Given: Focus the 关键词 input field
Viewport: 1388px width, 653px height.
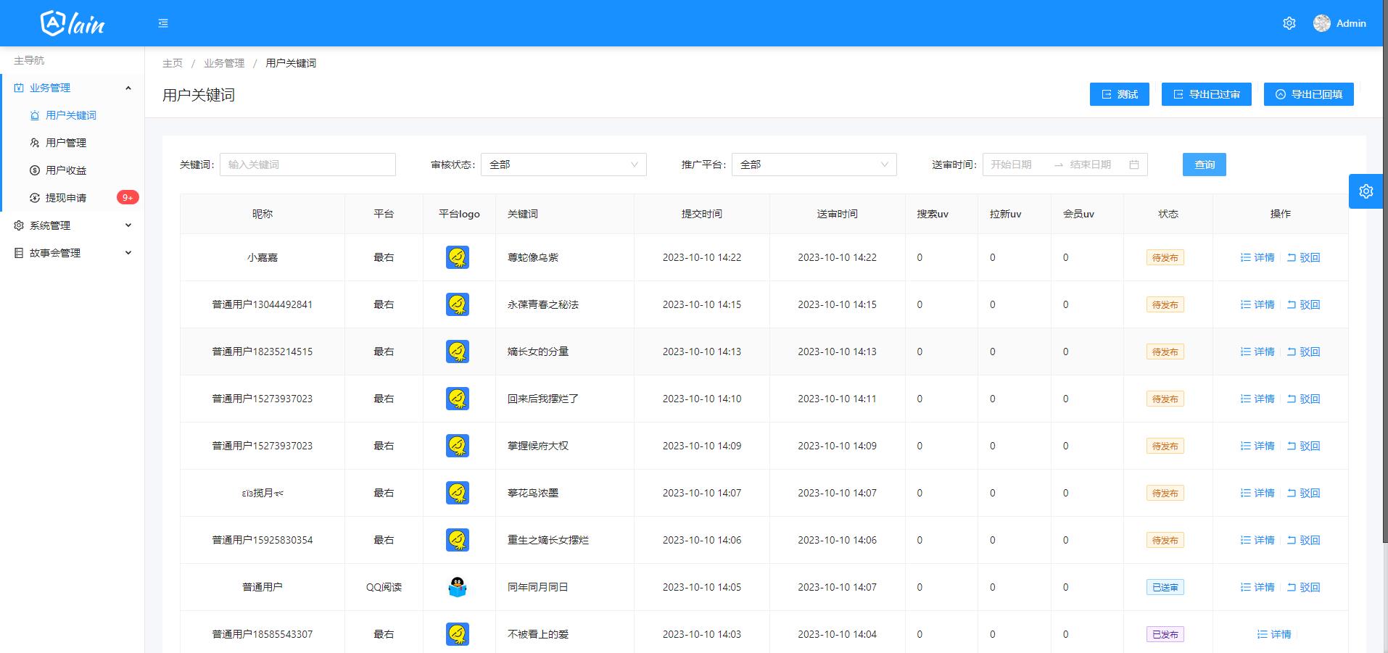Looking at the screenshot, I should coord(307,165).
